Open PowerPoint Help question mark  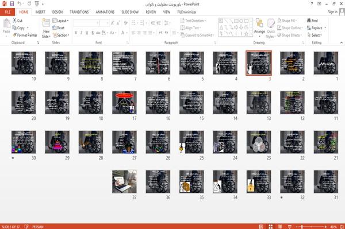[x=312, y=4]
